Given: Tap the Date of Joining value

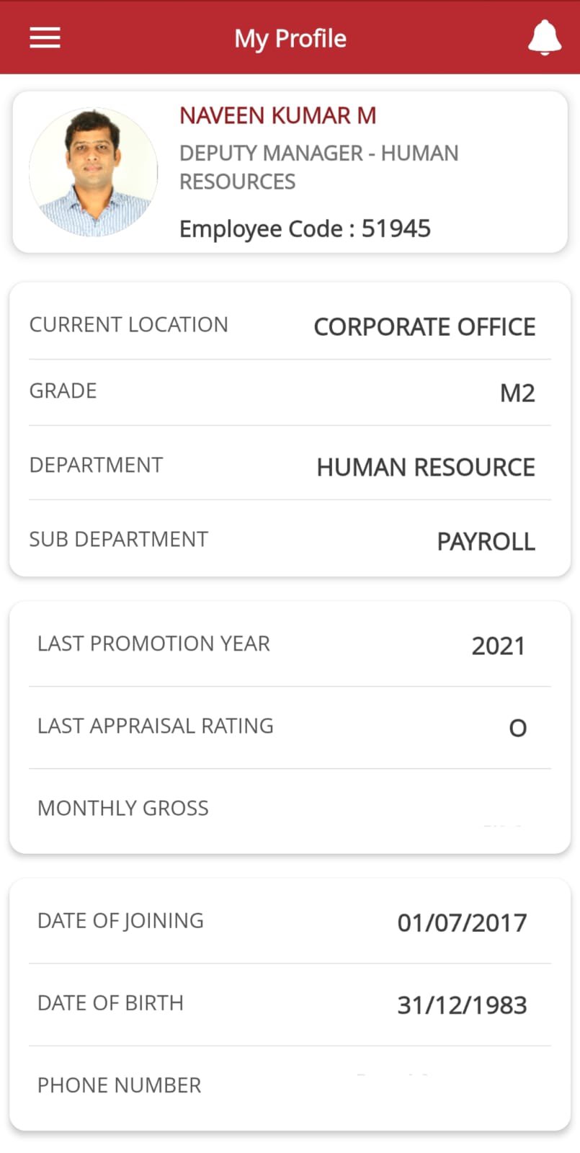Looking at the screenshot, I should click(462, 922).
